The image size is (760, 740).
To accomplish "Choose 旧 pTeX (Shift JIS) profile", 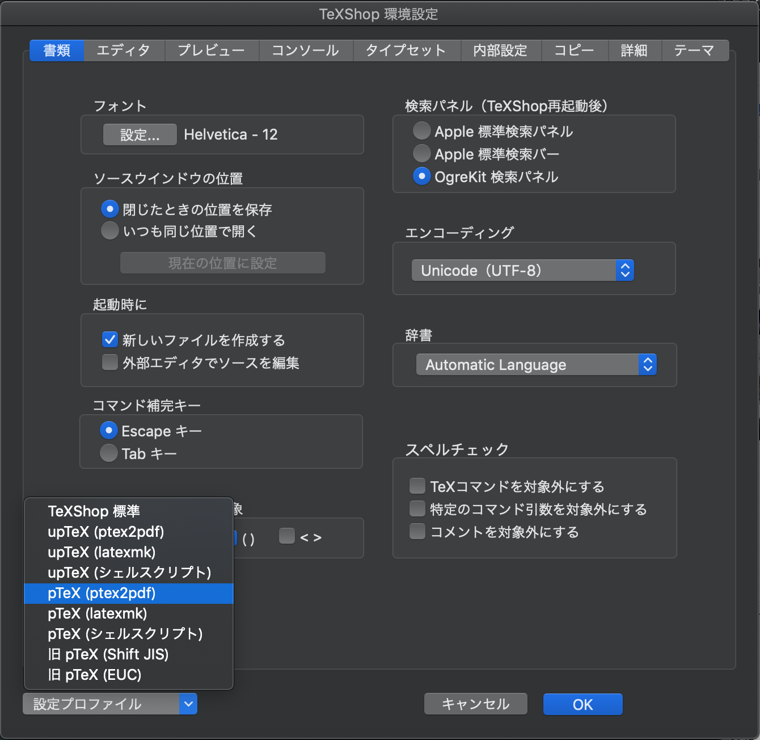I will (x=129, y=654).
